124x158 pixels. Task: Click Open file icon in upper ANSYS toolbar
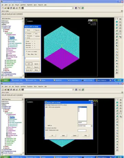(5, 8)
